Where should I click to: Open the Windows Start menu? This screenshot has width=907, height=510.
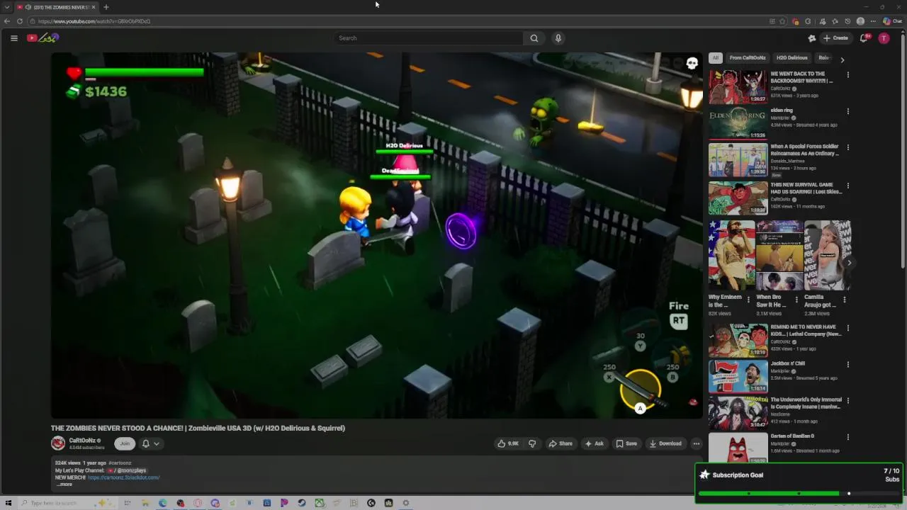click(x=9, y=503)
